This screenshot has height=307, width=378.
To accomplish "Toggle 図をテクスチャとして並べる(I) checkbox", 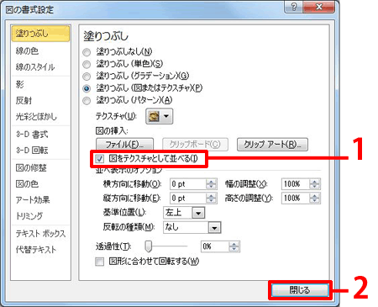I will click(x=99, y=159).
